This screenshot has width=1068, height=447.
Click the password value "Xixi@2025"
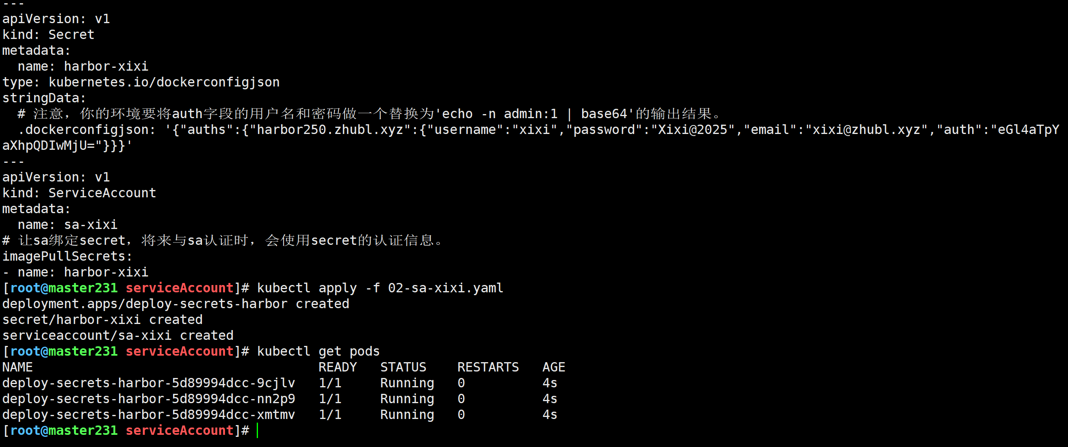(693, 130)
